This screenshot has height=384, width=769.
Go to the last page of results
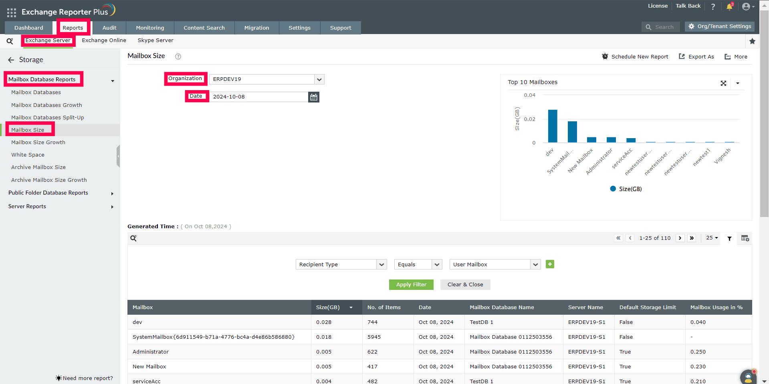click(692, 238)
